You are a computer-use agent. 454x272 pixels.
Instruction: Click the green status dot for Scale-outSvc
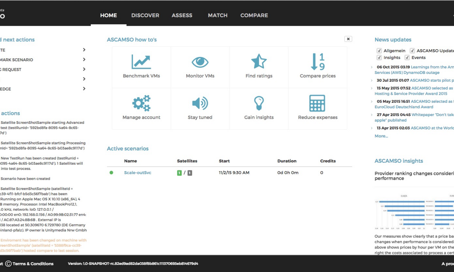[111, 173]
